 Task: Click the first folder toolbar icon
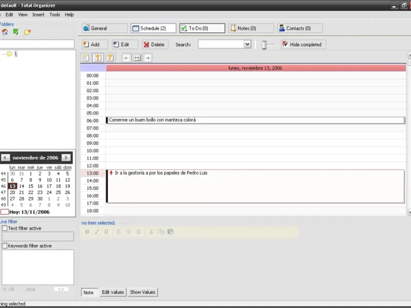click(5, 32)
